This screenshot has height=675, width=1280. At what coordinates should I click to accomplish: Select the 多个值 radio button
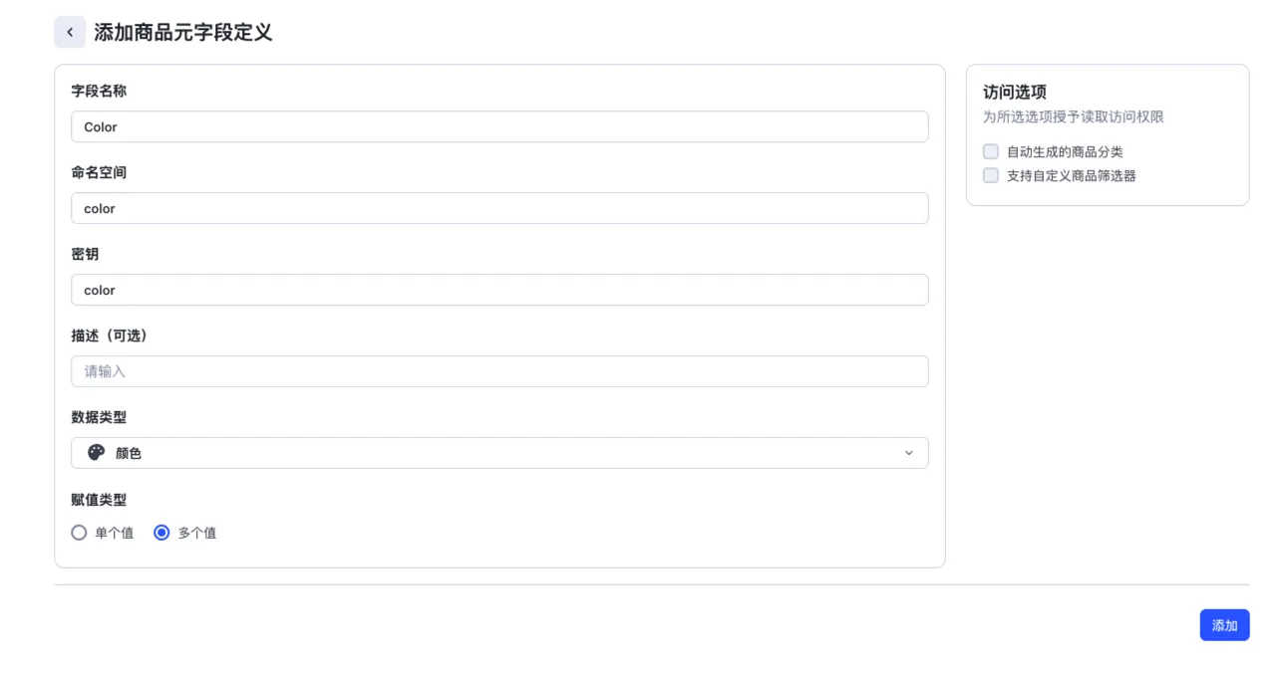(x=162, y=533)
